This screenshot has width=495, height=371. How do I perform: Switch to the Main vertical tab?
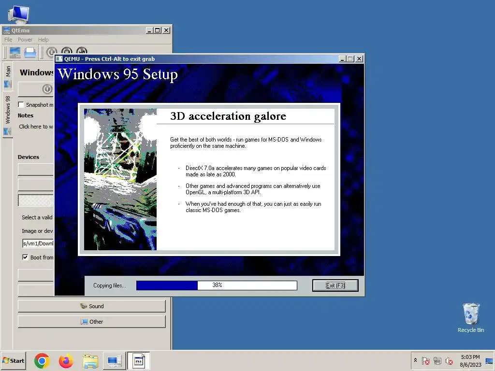pyautogui.click(x=8, y=76)
